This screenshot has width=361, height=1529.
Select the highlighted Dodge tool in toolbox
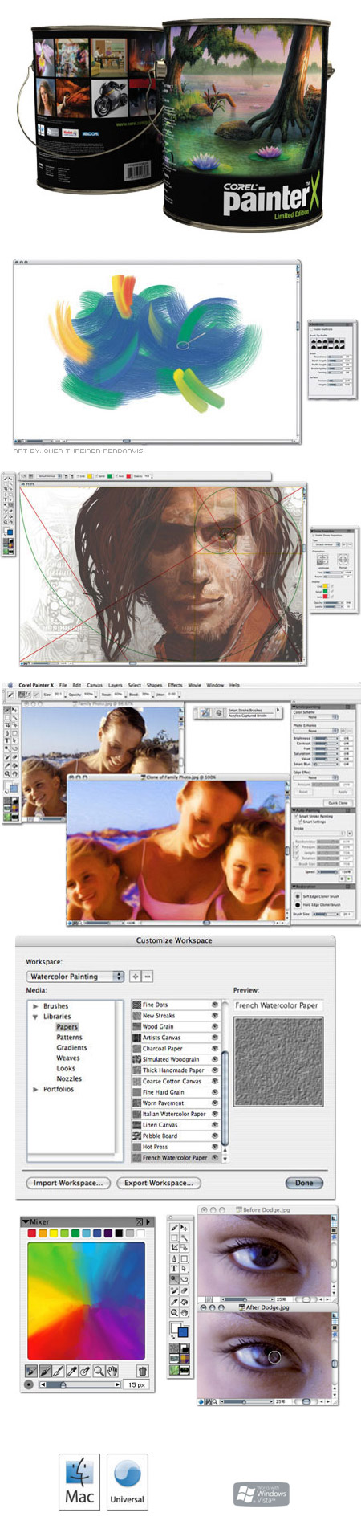click(x=174, y=1279)
